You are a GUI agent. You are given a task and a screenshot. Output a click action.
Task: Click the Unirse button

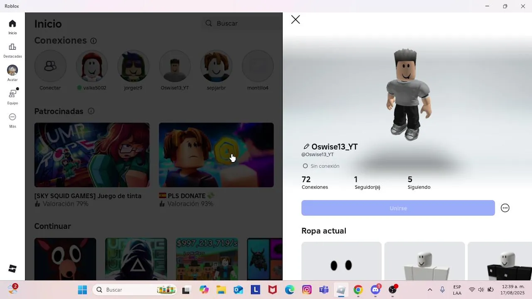(x=398, y=208)
